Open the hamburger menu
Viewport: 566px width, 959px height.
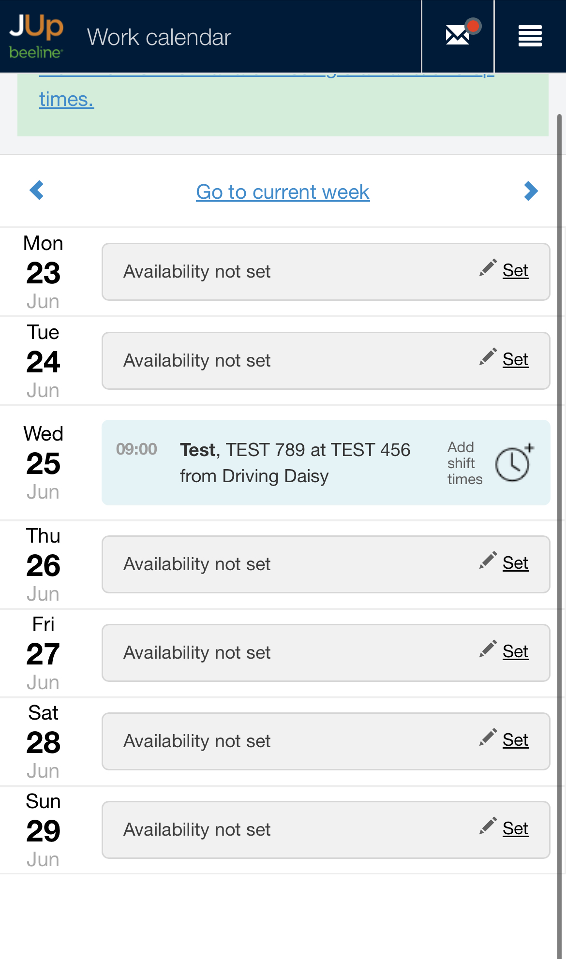click(x=530, y=36)
